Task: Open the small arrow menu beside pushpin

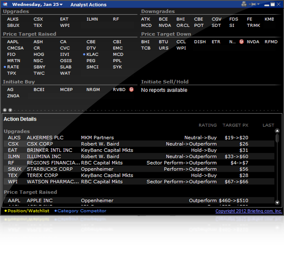Action: (x=258, y=4)
